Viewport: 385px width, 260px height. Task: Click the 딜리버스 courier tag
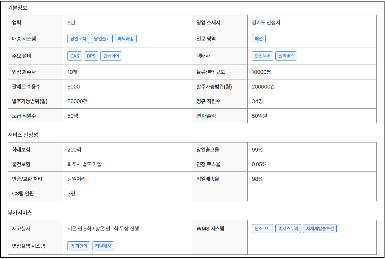point(286,56)
